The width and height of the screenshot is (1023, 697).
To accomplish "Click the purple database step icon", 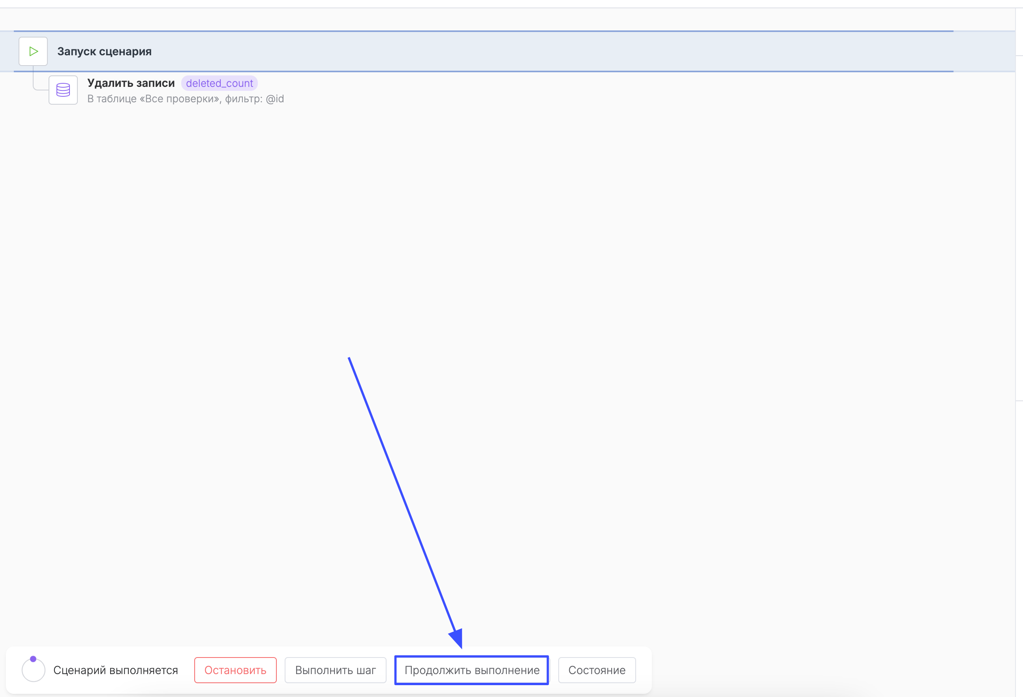I will click(63, 90).
